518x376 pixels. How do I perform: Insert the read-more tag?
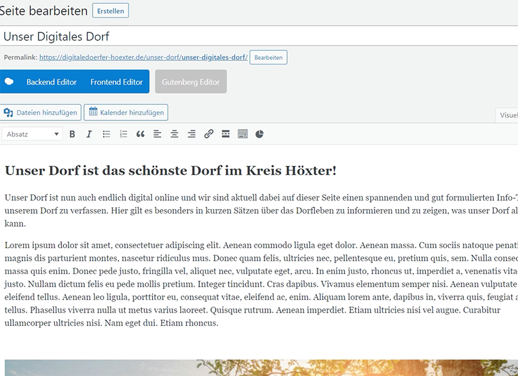click(x=226, y=134)
